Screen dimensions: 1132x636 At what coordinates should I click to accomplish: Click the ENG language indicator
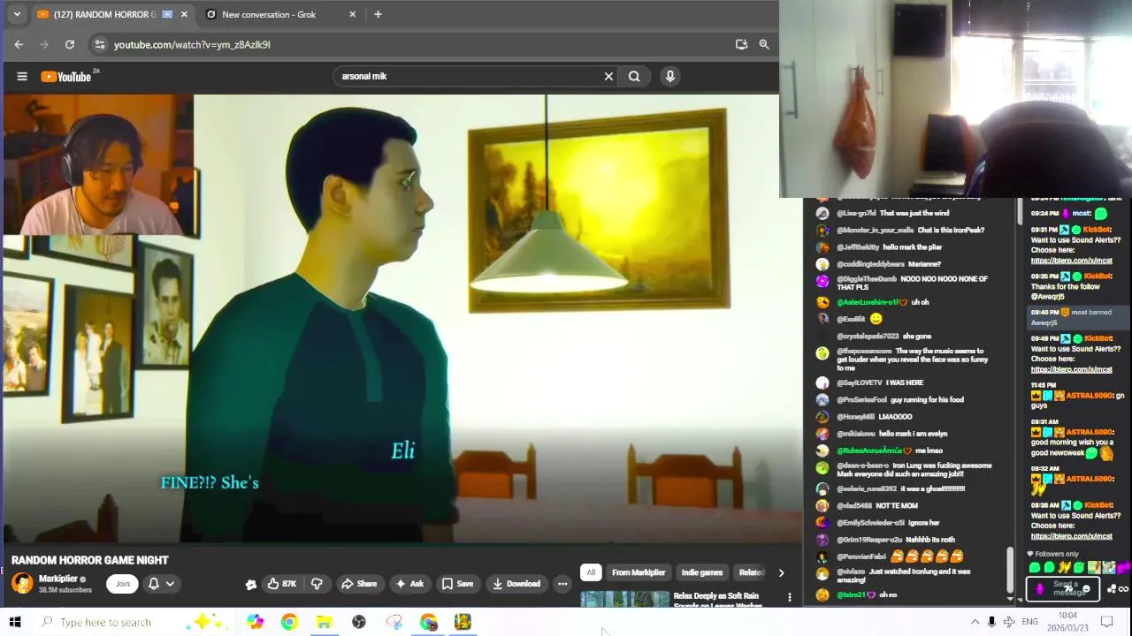1029,622
